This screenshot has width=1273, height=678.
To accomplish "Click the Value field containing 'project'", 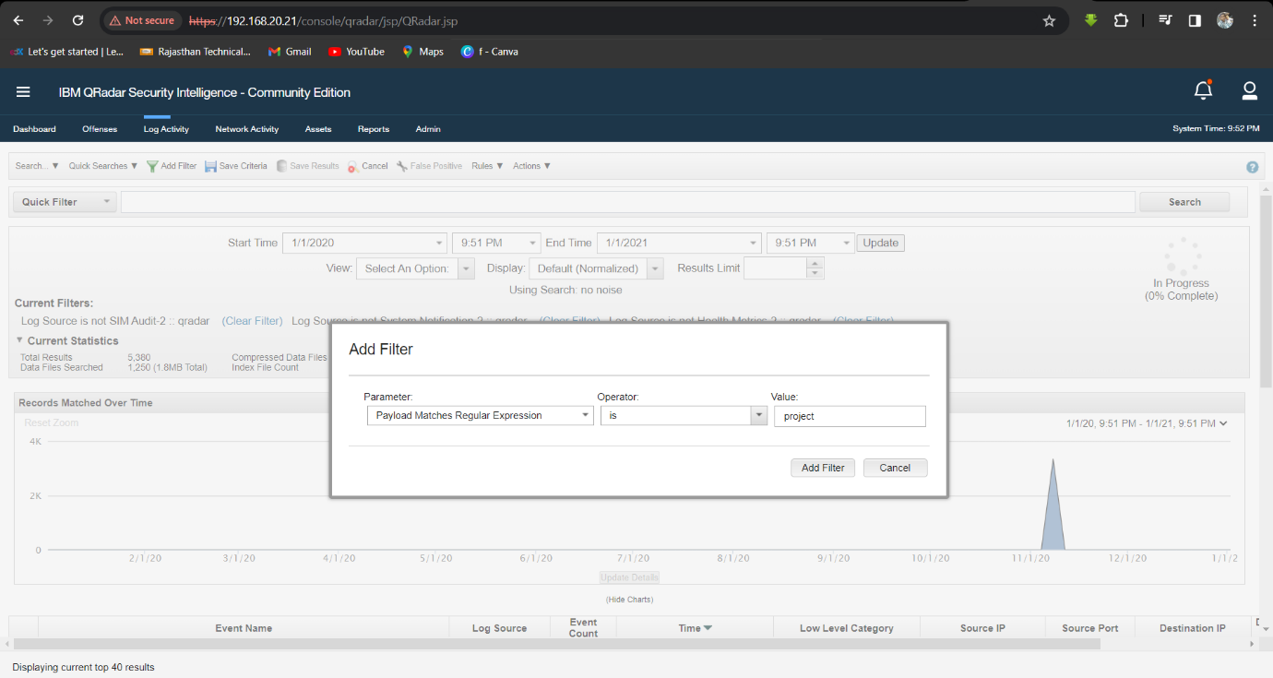I will [x=849, y=416].
